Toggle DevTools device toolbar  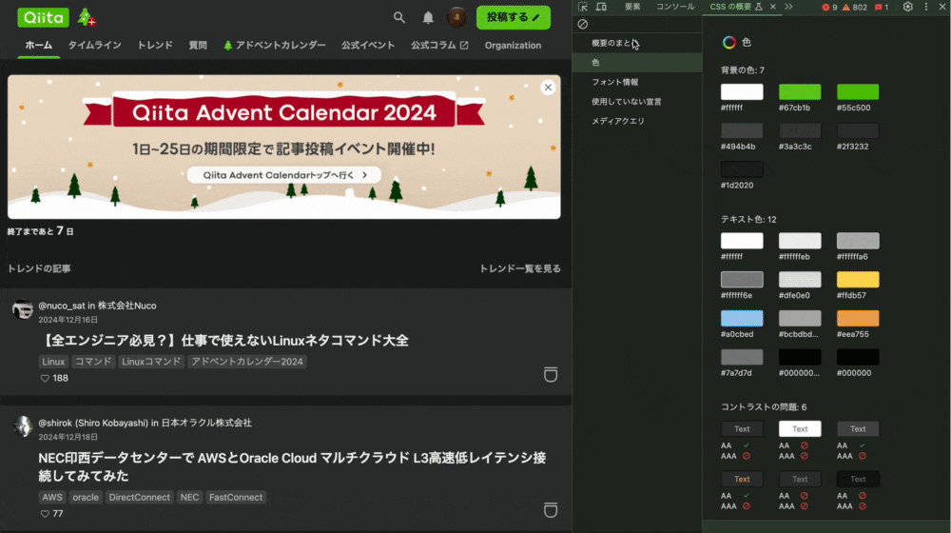point(601,7)
